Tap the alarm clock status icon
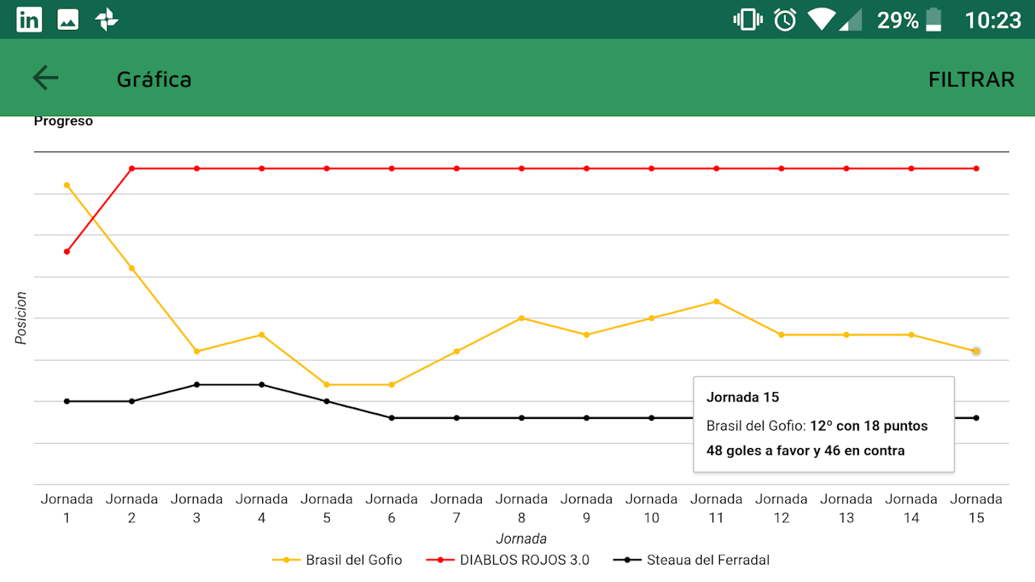The height and width of the screenshot is (582, 1035). point(785,20)
